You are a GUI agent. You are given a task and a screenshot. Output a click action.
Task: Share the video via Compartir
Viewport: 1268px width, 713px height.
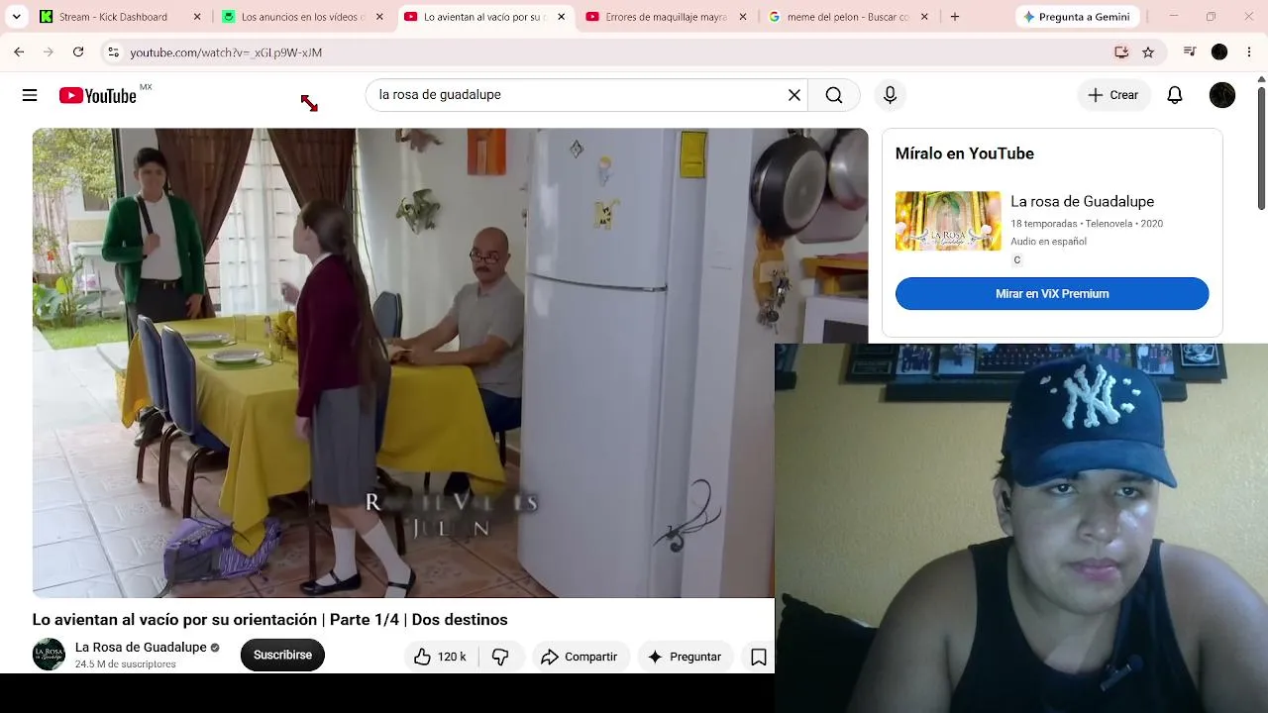pos(580,657)
